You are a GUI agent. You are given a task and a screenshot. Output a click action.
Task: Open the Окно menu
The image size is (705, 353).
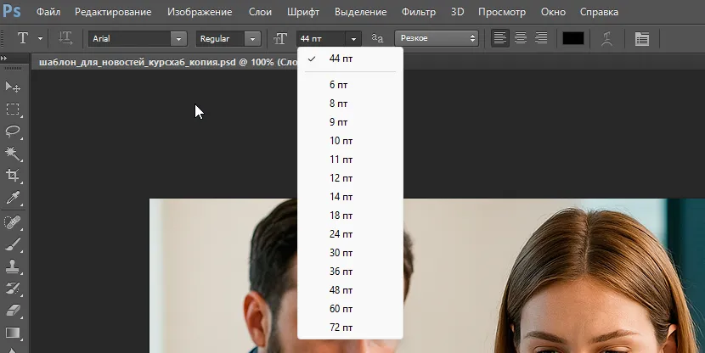[x=553, y=12]
